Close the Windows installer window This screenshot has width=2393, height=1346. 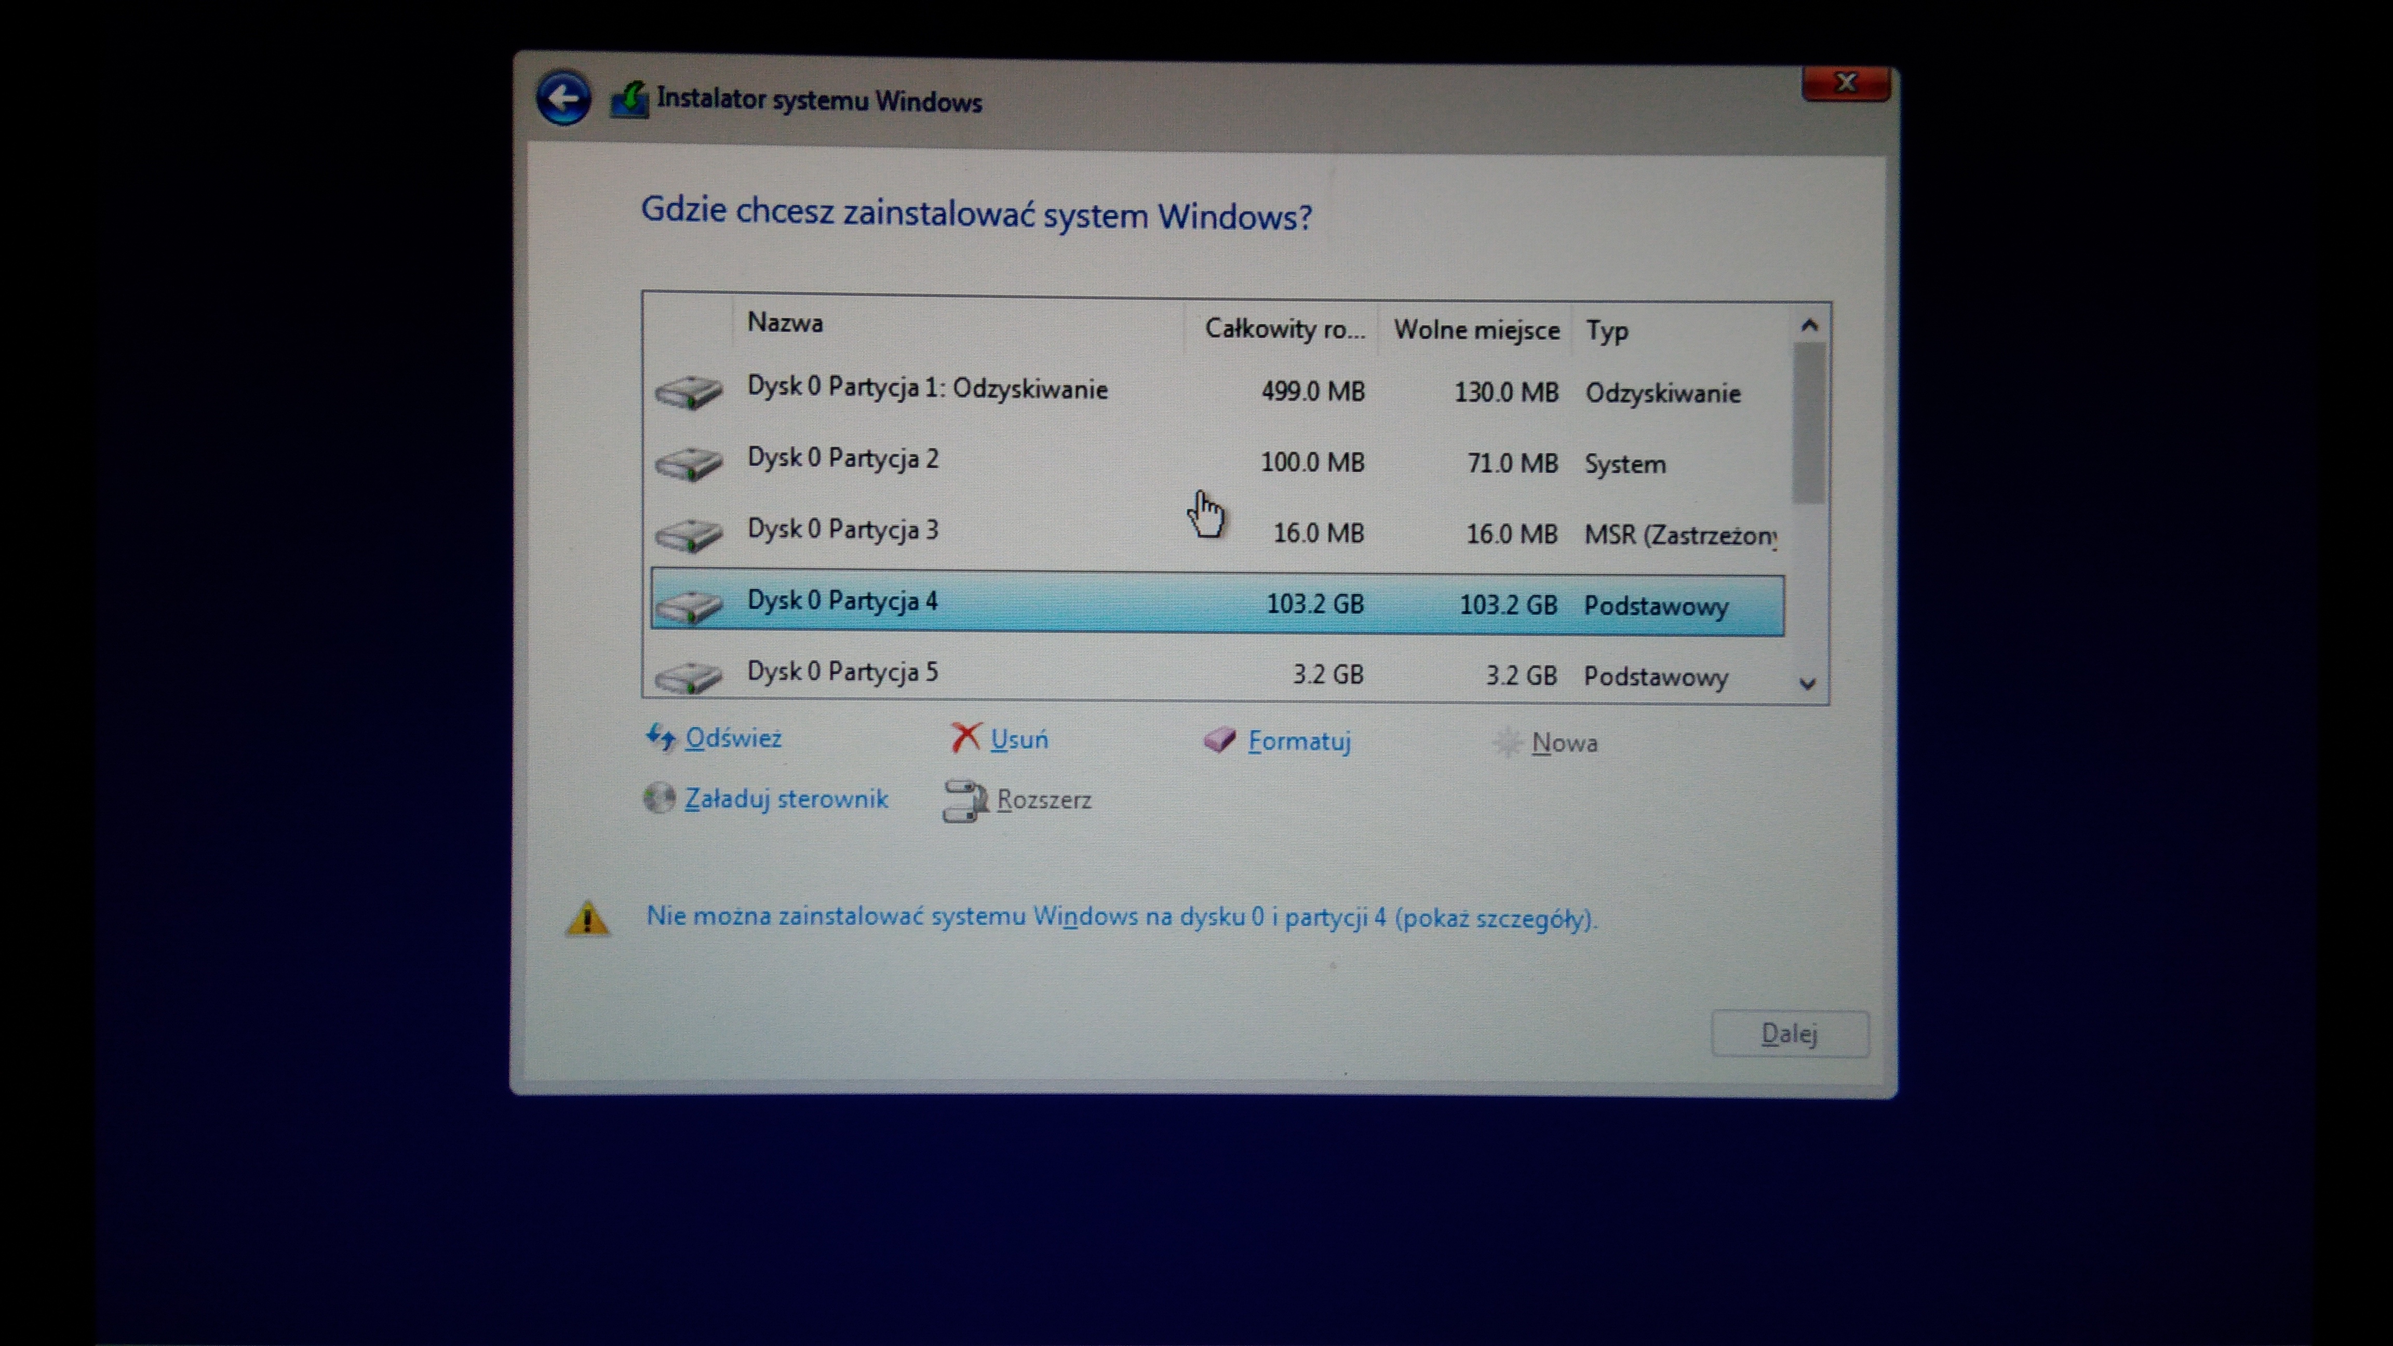[x=1846, y=83]
